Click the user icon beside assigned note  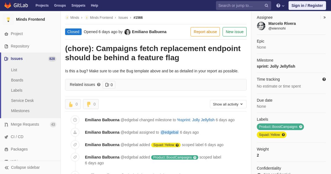click(75, 132)
